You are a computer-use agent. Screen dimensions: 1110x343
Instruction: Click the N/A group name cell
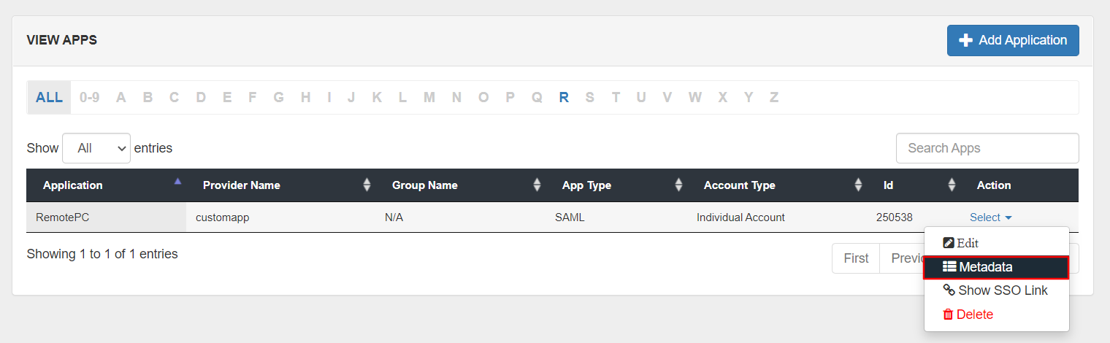point(461,217)
